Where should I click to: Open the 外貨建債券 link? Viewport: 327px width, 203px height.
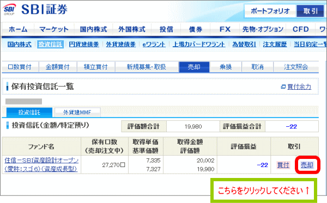point(121,44)
